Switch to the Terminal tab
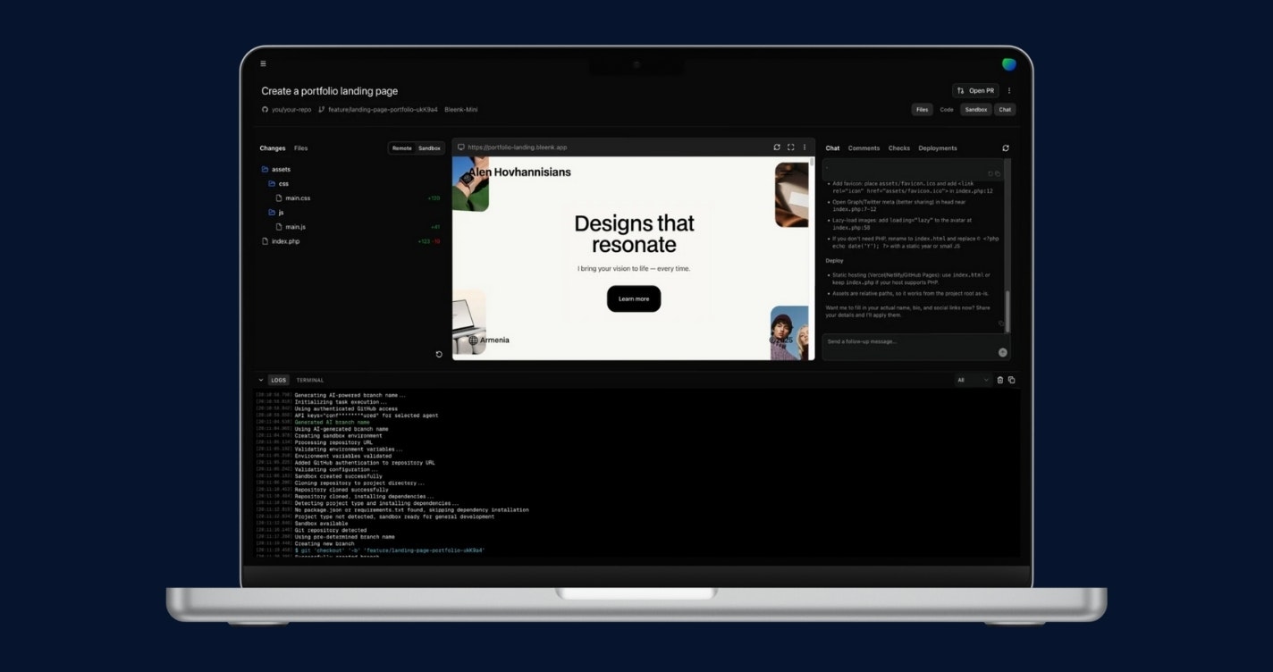 [x=310, y=380]
